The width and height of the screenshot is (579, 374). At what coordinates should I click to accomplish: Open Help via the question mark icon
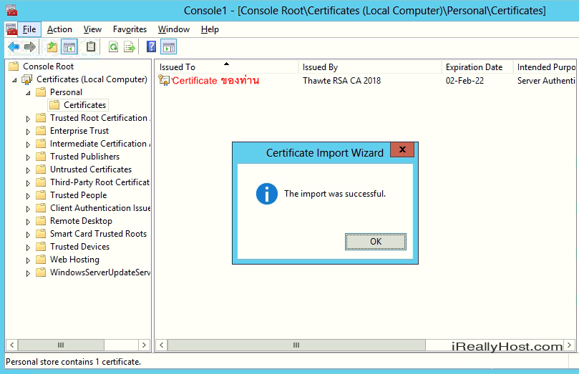click(152, 46)
